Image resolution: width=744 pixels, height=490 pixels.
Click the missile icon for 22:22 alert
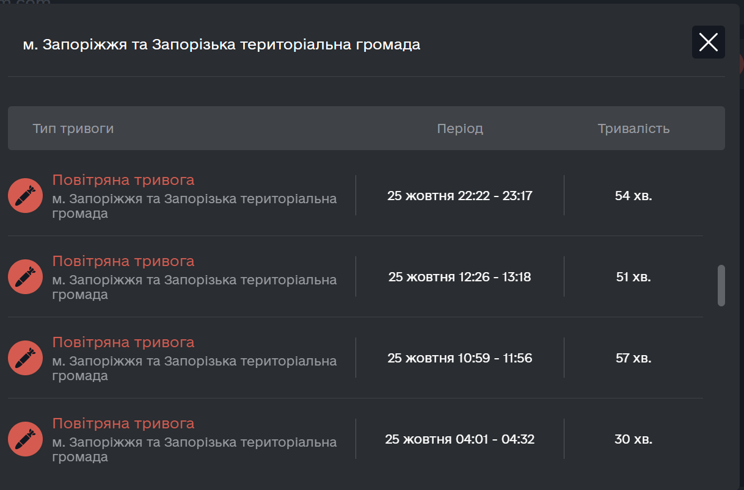coord(25,196)
